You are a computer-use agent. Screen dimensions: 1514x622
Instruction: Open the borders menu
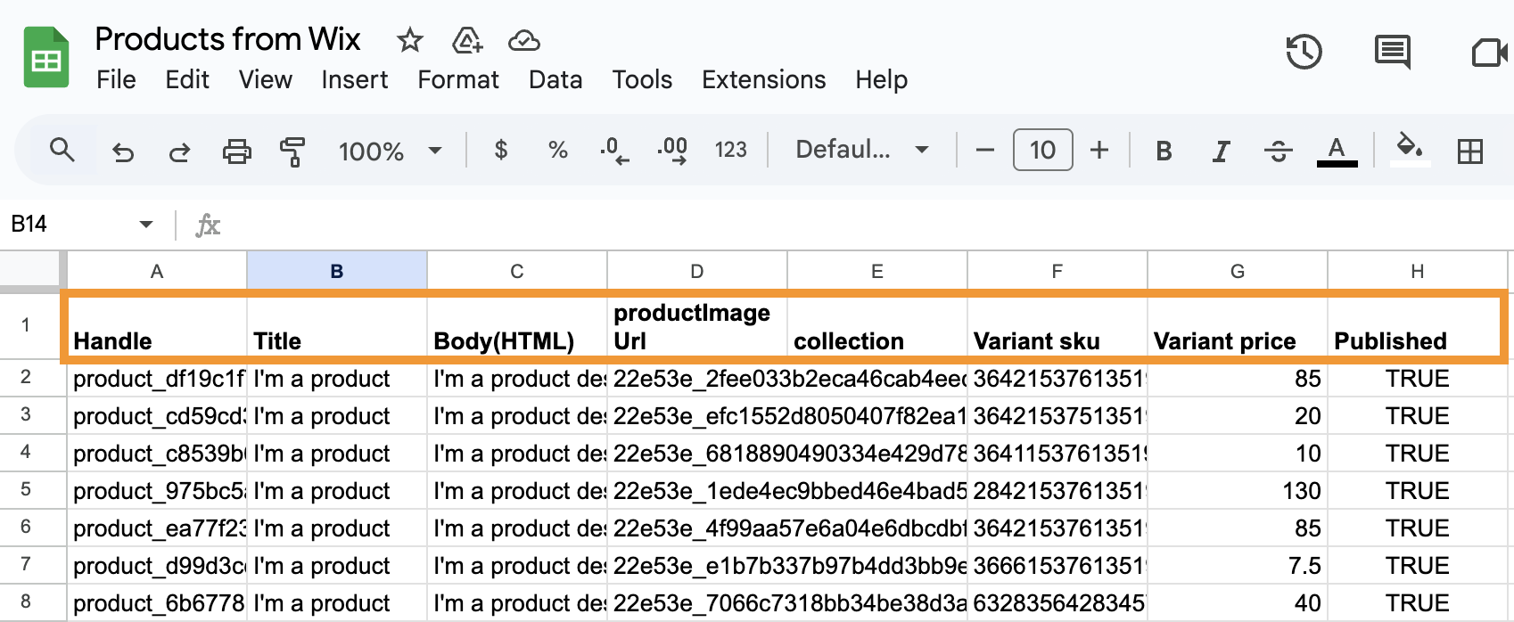point(1469,151)
